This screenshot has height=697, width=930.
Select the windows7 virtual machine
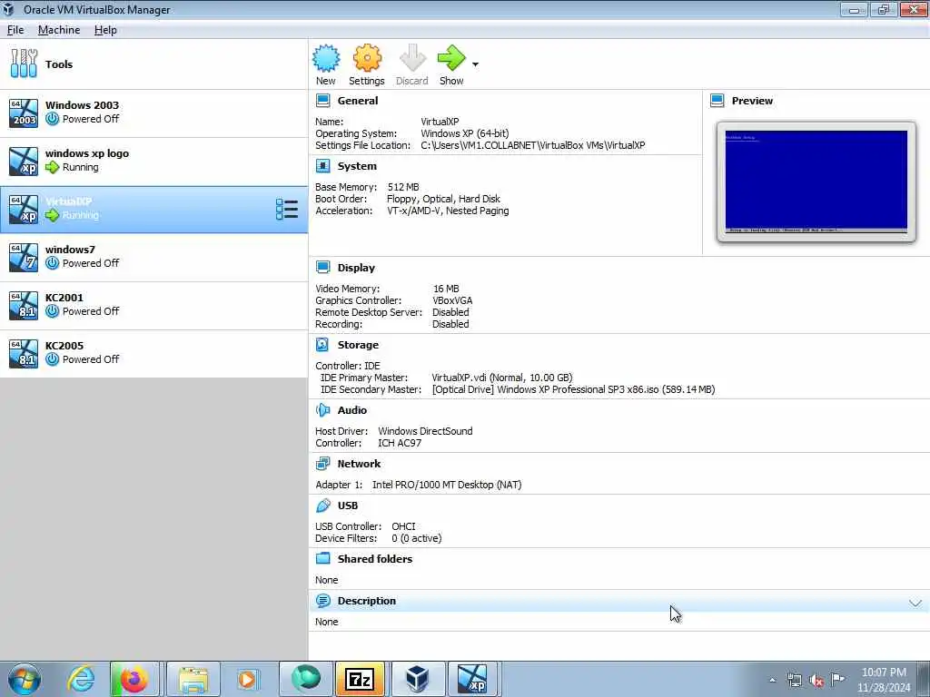[x=153, y=257]
